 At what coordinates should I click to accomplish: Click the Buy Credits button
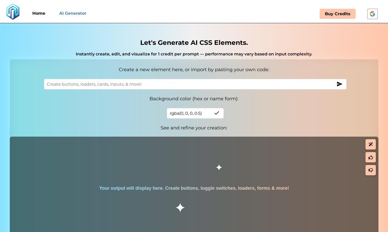[x=338, y=14]
